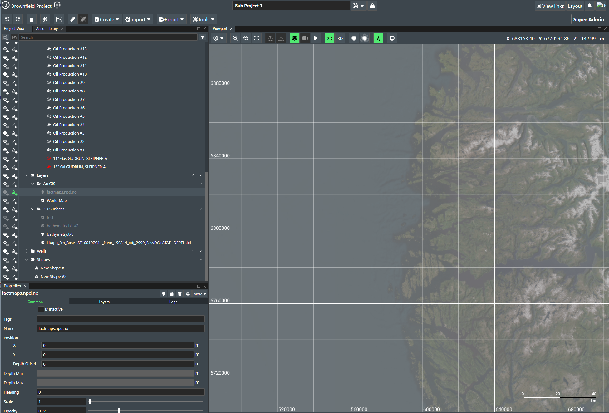
Task: Click the location pin icon in Properties
Action: point(164,294)
